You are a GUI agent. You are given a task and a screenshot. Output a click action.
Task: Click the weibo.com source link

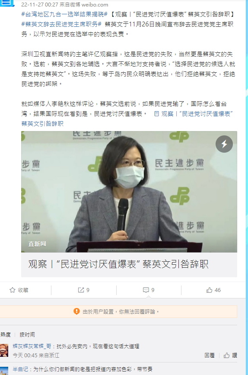tap(95, 5)
